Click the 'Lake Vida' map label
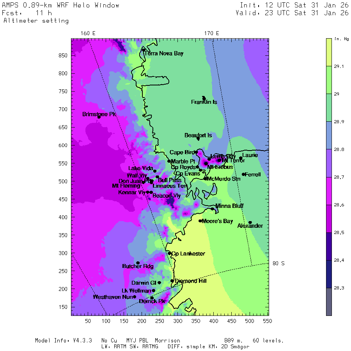Image resolution: width=351 pixels, height=351 pixels. coord(141,168)
